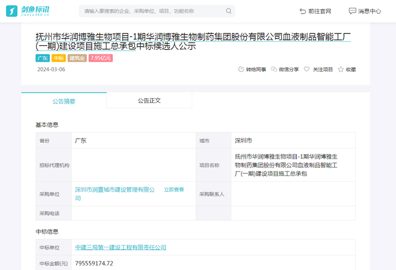Image resolution: width=396 pixels, height=270 pixels.
Task: Click the amount 795559174.72
Action: [94, 263]
